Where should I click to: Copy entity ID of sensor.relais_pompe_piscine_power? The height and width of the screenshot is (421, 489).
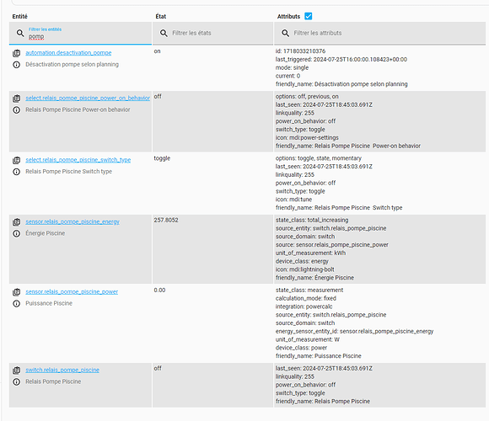click(17, 292)
